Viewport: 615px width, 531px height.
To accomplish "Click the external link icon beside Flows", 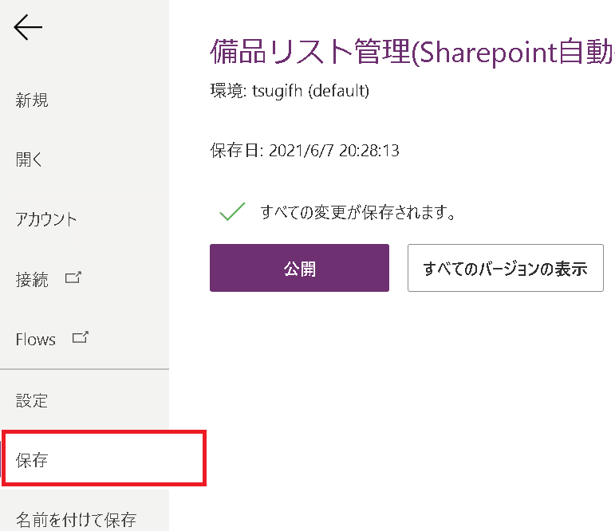I will [x=80, y=338].
